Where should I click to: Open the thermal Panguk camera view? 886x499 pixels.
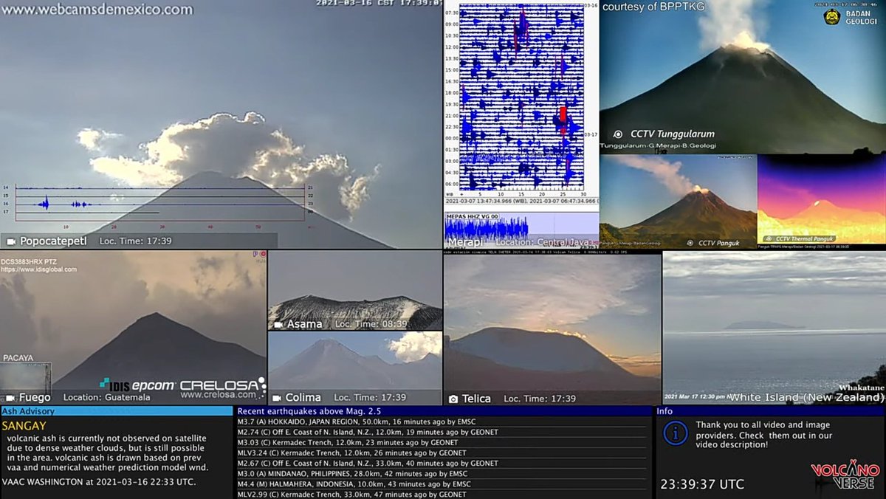[822, 200]
